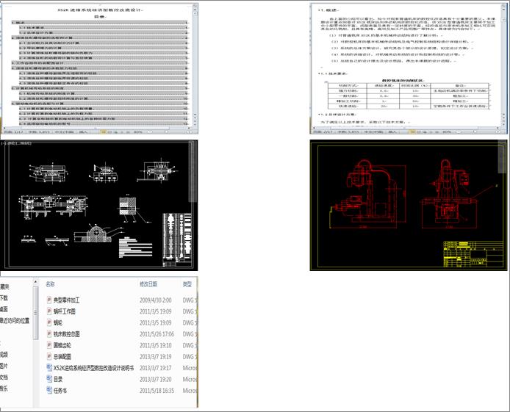Image resolution: width=510 pixels, height=412 pixels.
Task: Open the white parts drawing CAD thumbnail
Action: [x=99, y=206]
